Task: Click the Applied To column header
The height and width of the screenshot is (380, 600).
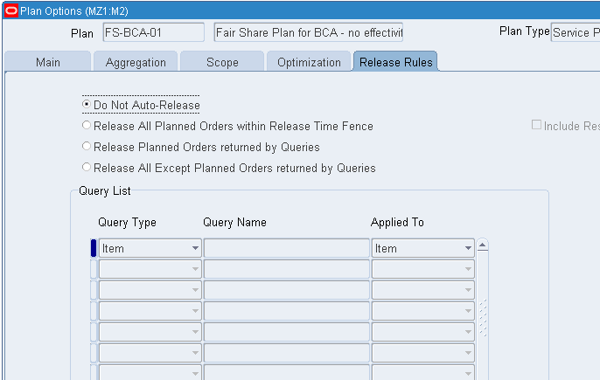Action: click(x=397, y=223)
